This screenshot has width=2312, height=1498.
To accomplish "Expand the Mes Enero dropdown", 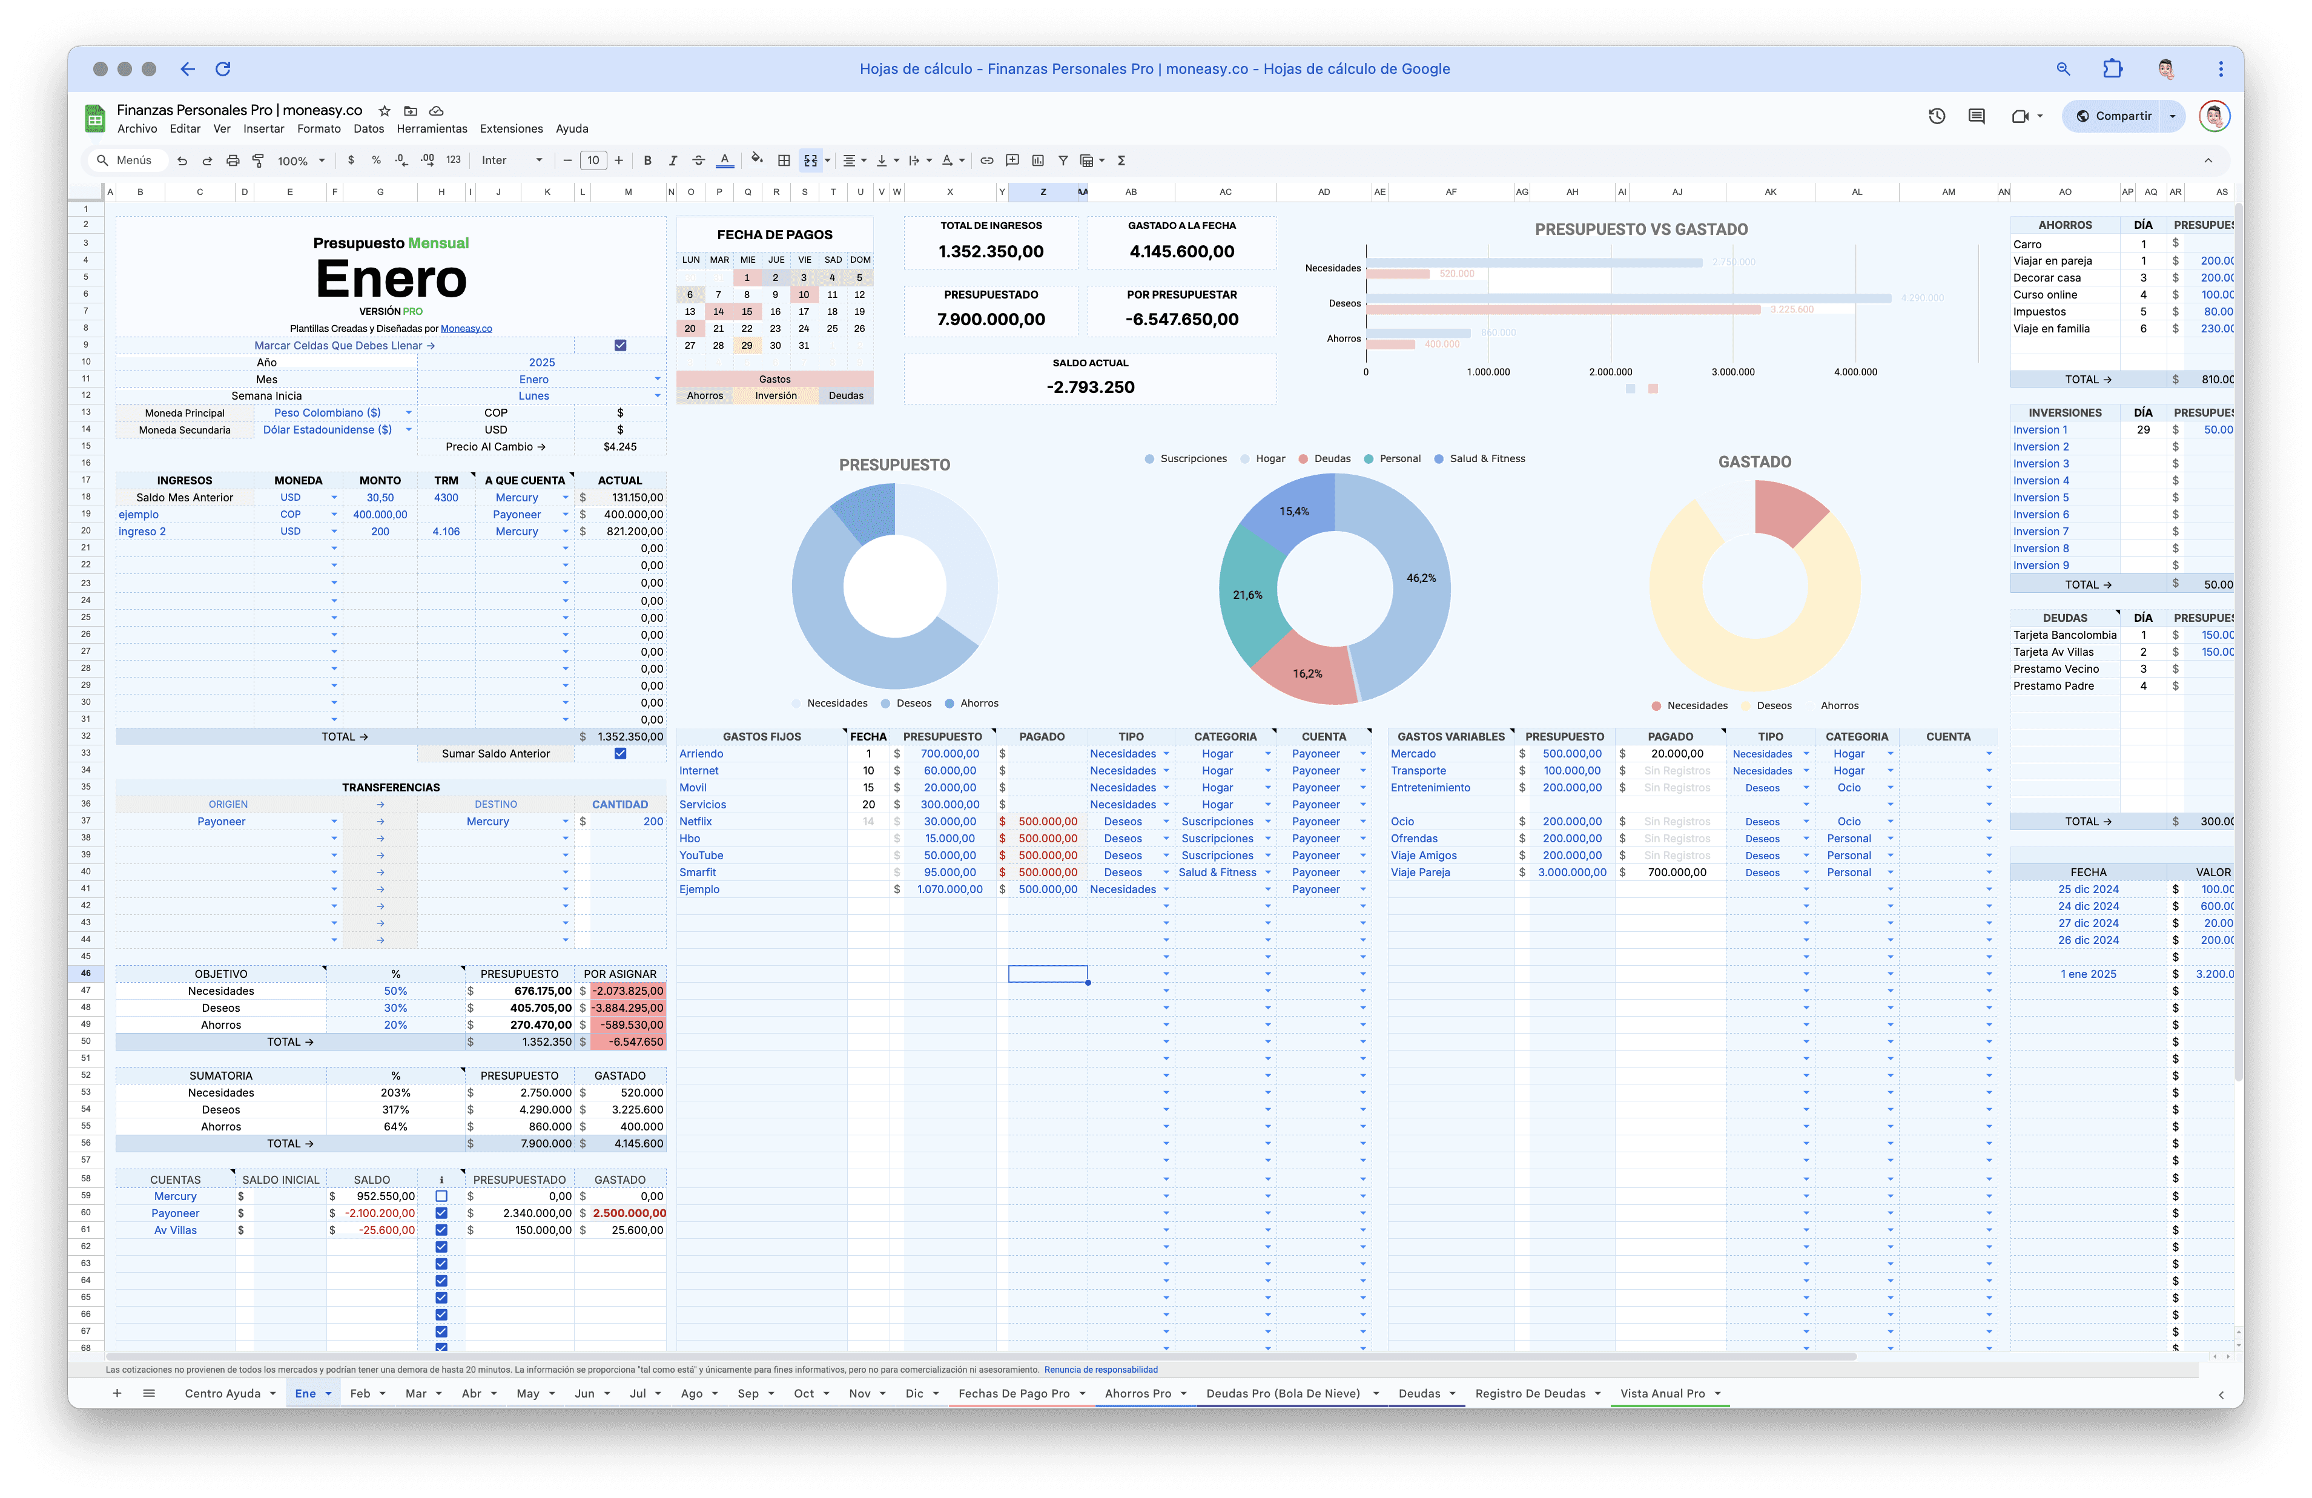I will point(658,380).
